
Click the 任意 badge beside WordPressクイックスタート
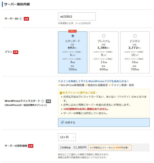(48, 101)
